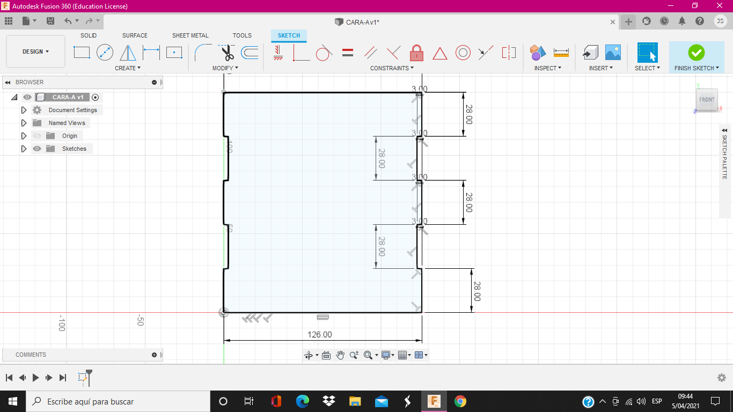The width and height of the screenshot is (733, 412).
Task: Apply the Coincident constraint
Action: tap(301, 53)
